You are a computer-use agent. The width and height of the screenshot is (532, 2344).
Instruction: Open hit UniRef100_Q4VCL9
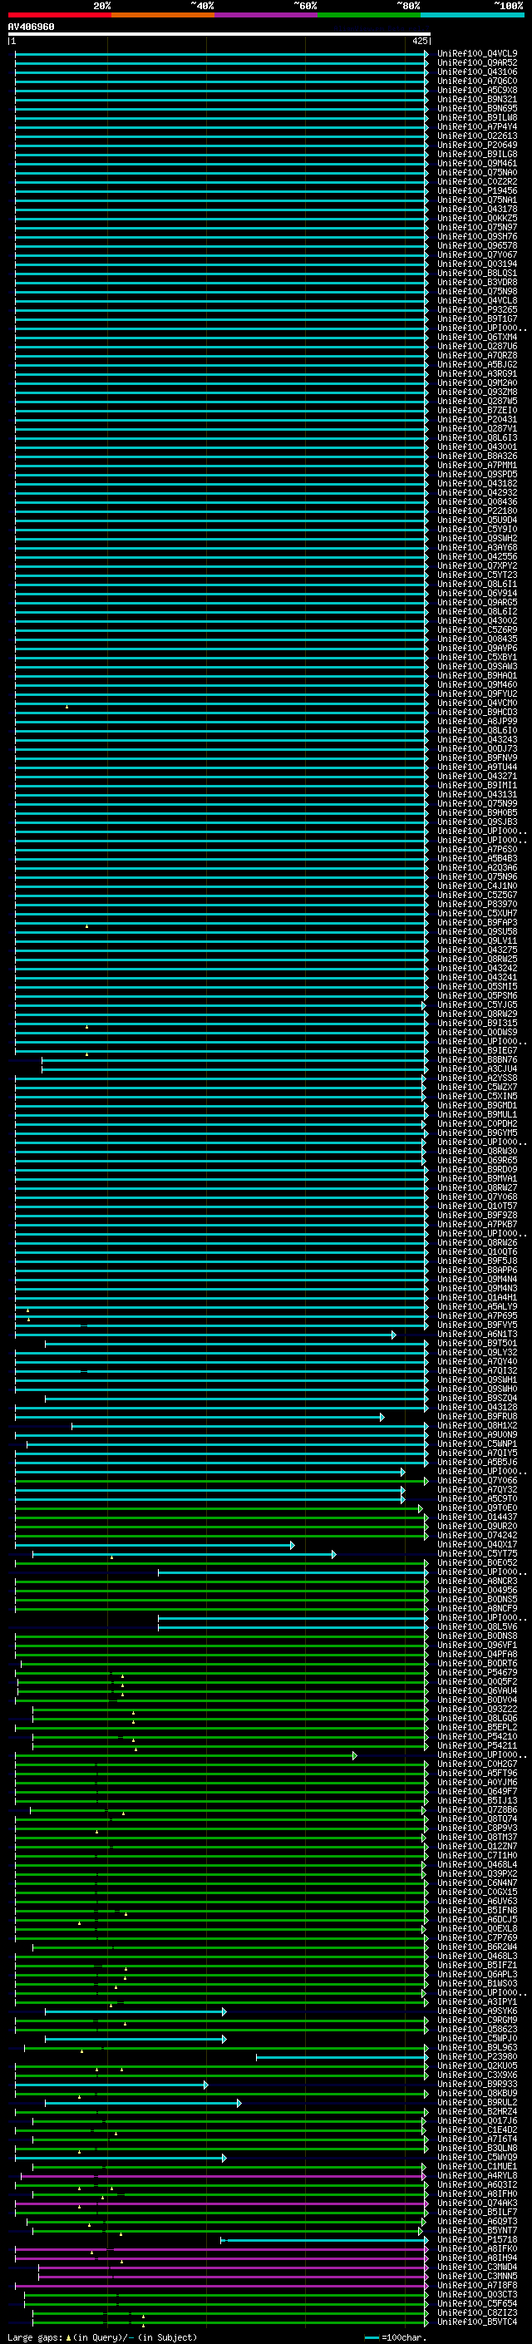(476, 54)
